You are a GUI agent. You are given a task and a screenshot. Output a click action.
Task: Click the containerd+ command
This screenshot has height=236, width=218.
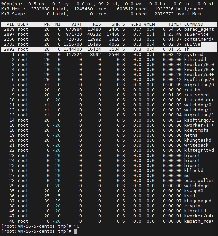pyautogui.click(x=199, y=39)
